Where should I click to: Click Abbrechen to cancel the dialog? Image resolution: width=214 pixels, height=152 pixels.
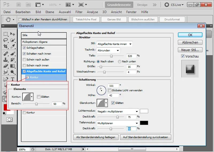(190, 42)
